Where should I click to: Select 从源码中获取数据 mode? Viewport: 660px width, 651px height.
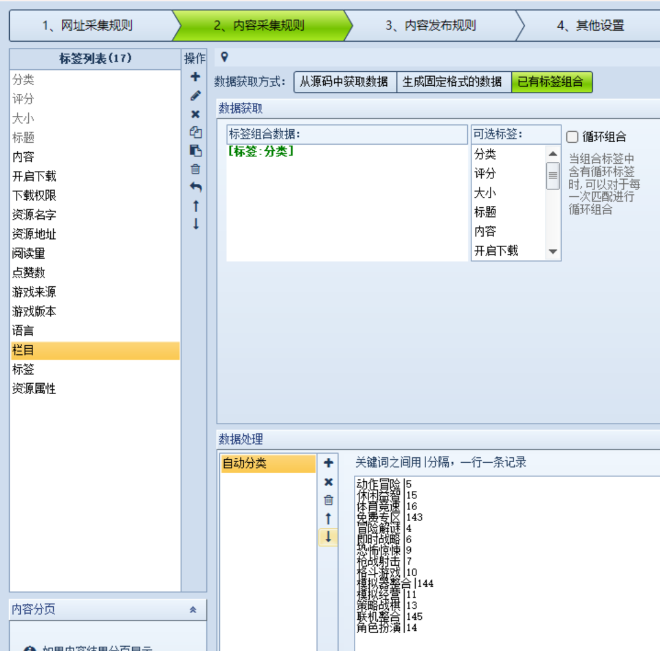(345, 82)
